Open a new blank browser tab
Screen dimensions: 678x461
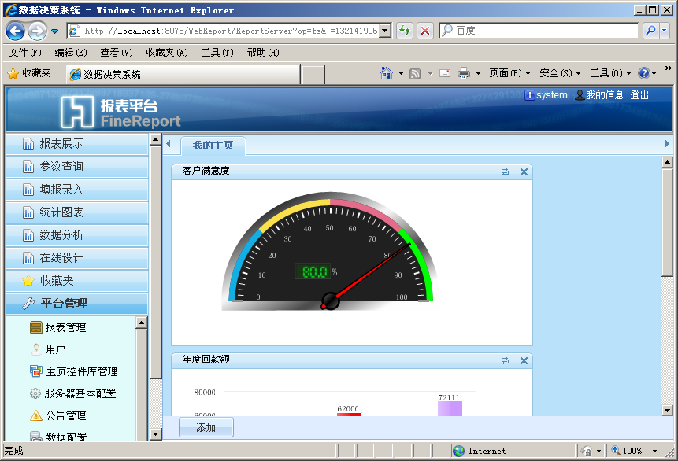click(313, 76)
